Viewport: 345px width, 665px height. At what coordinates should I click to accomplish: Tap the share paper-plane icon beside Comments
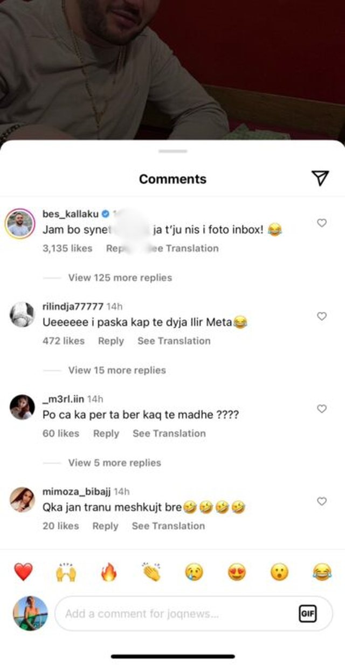(x=320, y=179)
